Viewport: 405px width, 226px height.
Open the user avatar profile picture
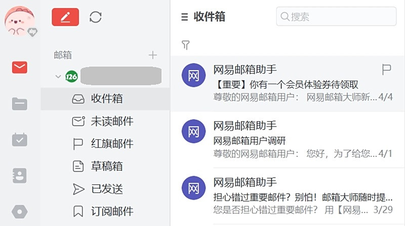pos(19,21)
